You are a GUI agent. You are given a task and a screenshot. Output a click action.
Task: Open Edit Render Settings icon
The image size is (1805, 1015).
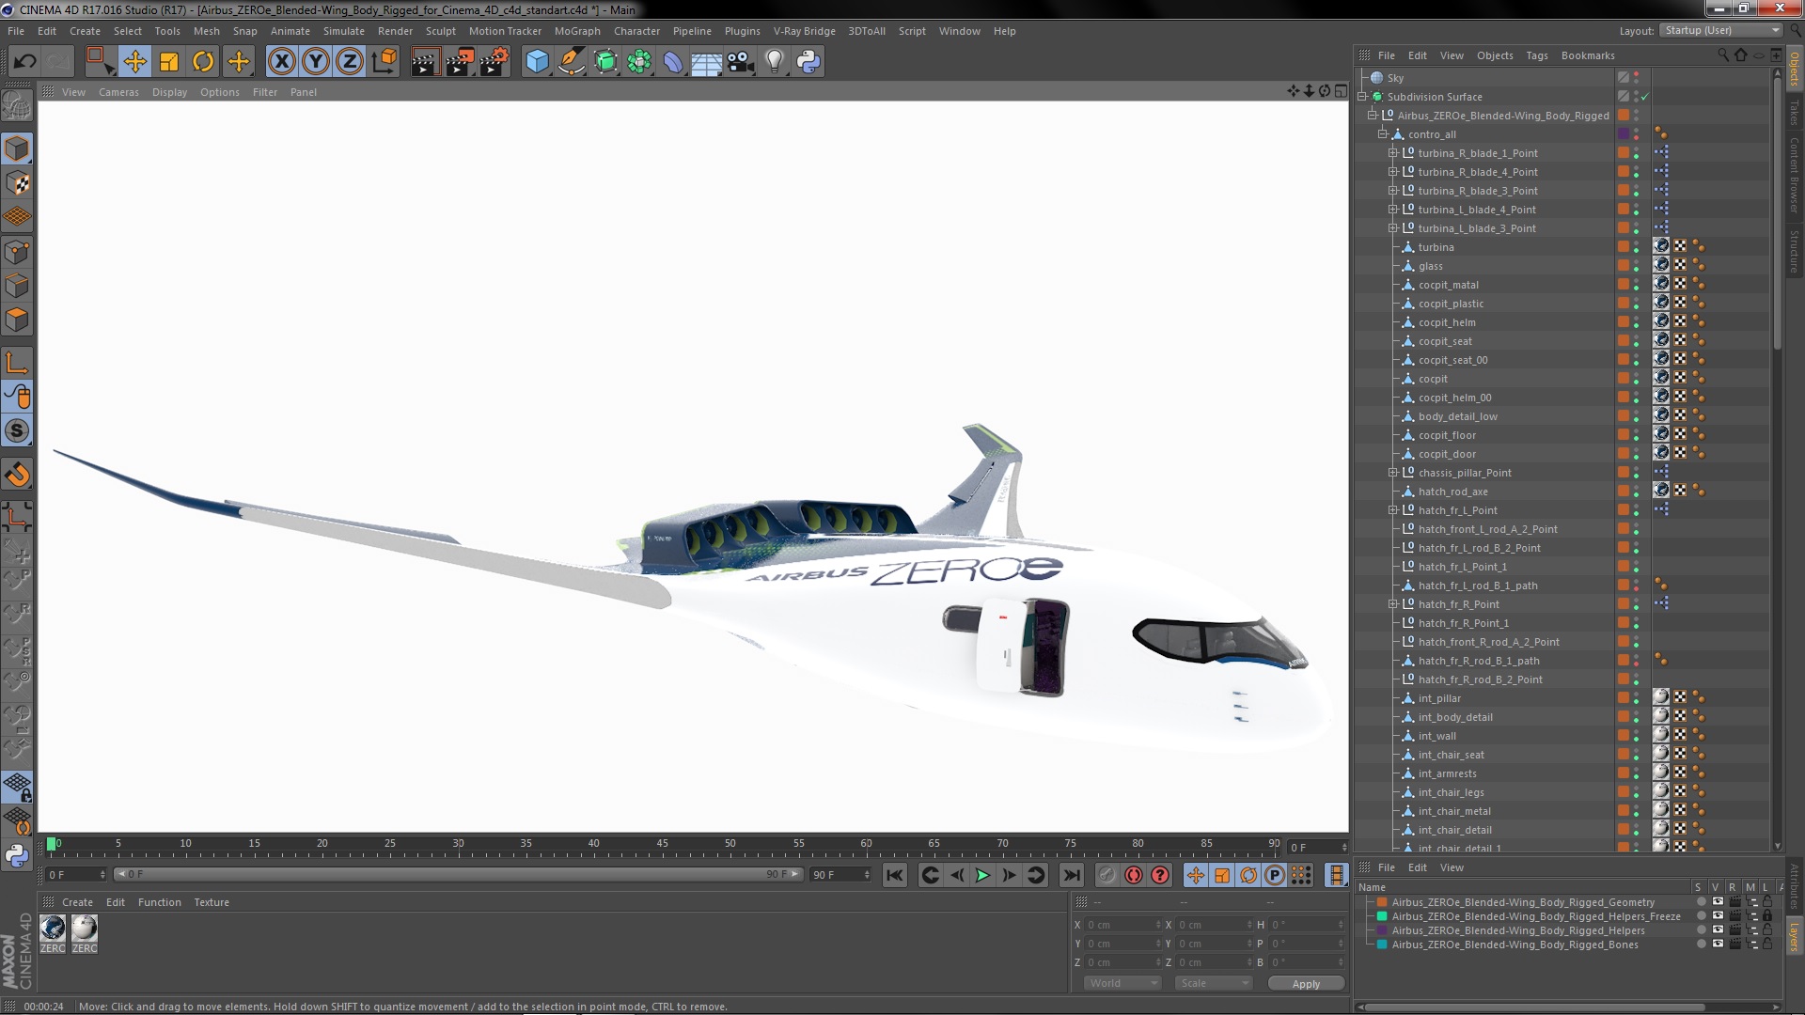tap(494, 62)
